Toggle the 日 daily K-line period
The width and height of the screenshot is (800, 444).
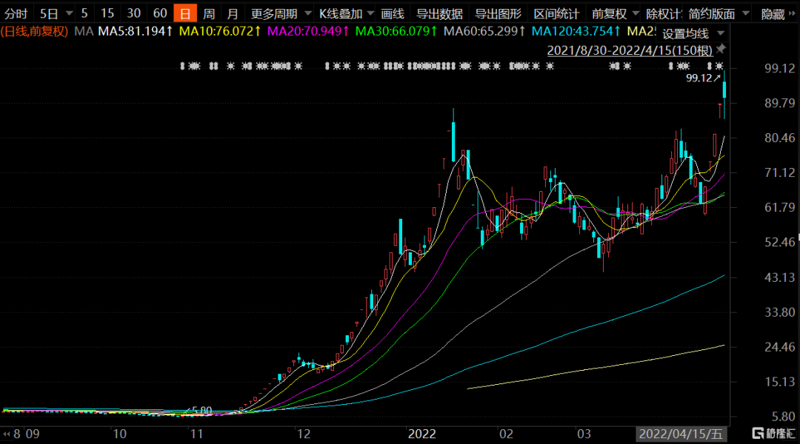click(x=184, y=13)
